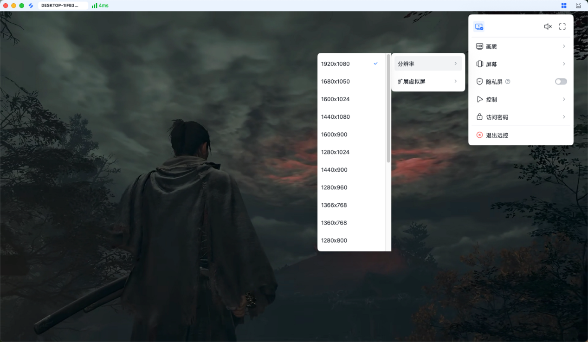Click the 隐私屏 shield icon

480,82
